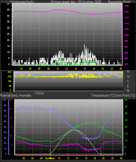The height and width of the screenshot is (162, 136).
Task: Click 1025 on the magenta barometer axis
Action: [x=126, y=6]
